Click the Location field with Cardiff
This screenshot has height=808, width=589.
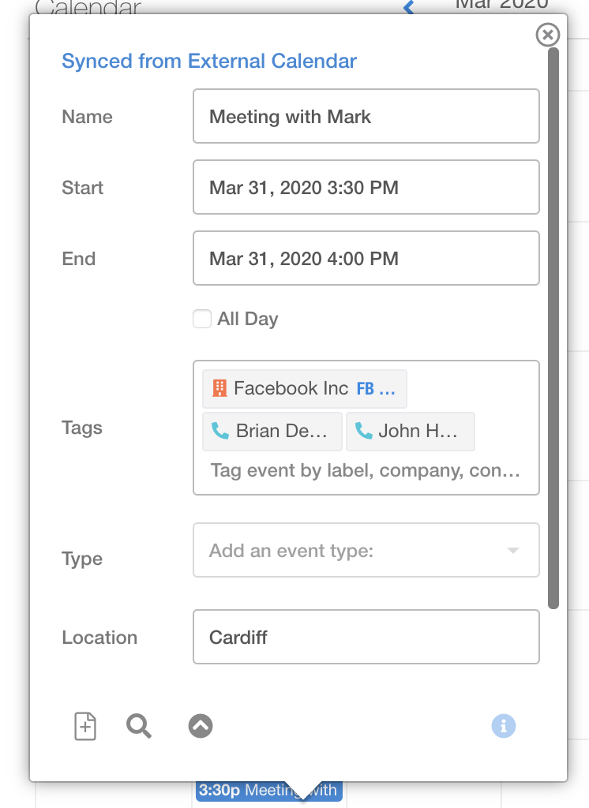tap(366, 637)
